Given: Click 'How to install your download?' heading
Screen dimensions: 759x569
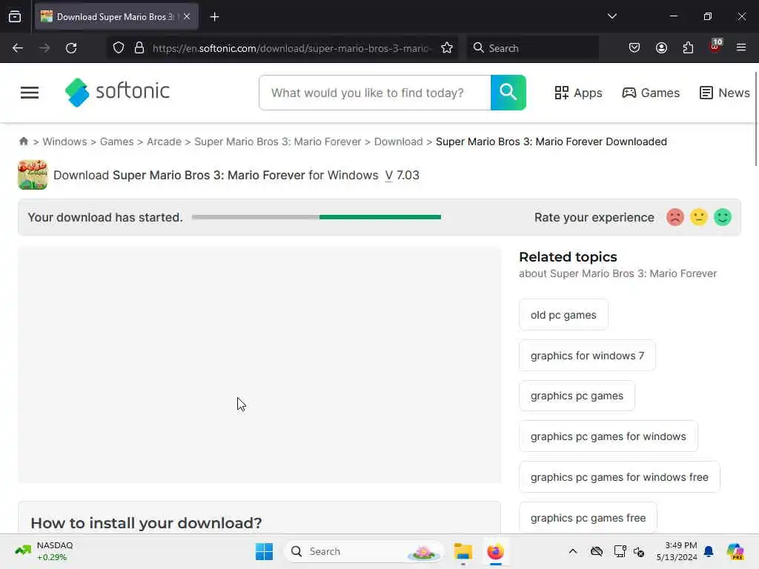Looking at the screenshot, I should pyautogui.click(x=146, y=523).
